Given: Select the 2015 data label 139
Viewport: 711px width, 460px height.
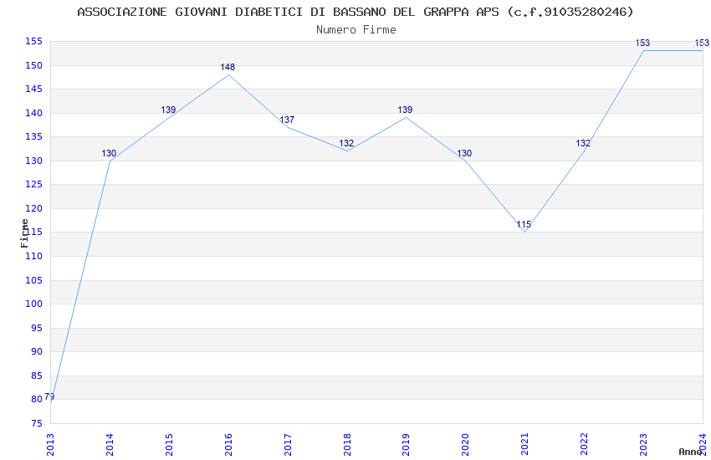Looking at the screenshot, I should tap(168, 110).
